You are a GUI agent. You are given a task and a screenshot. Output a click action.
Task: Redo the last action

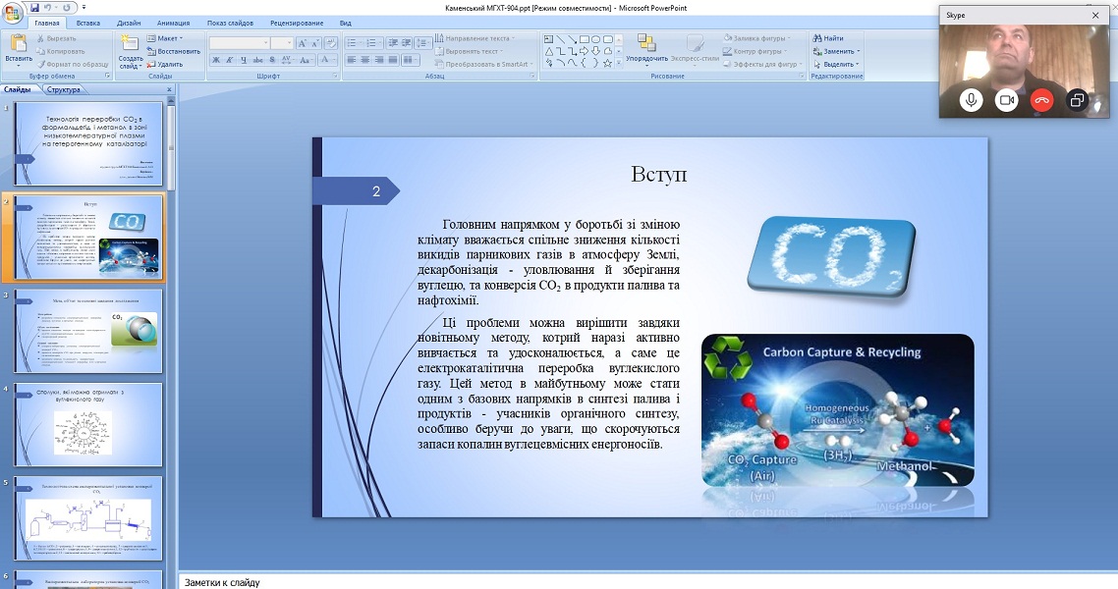pyautogui.click(x=66, y=8)
